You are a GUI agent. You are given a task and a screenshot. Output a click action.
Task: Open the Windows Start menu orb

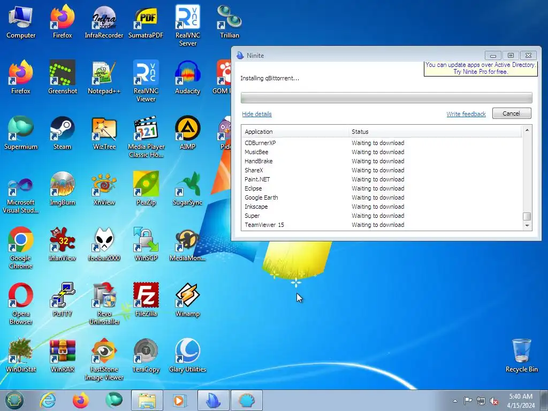[x=14, y=400]
